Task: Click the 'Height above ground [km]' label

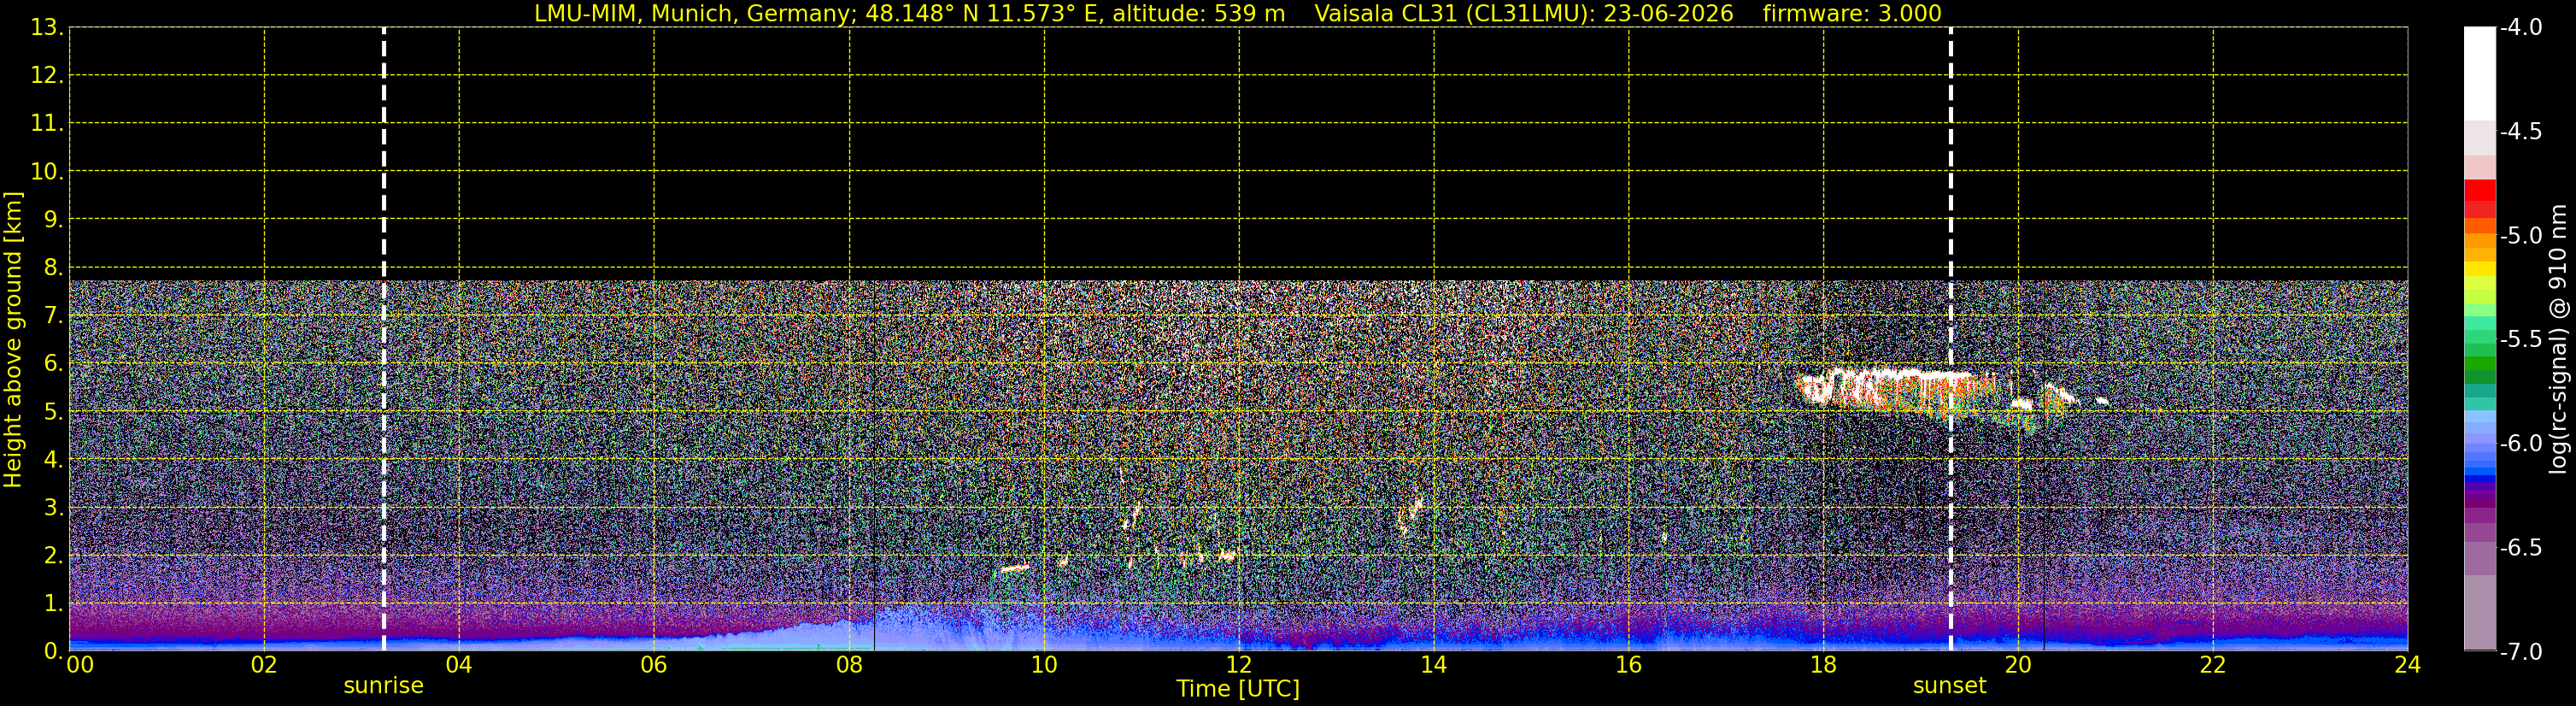Action: pos(13,340)
